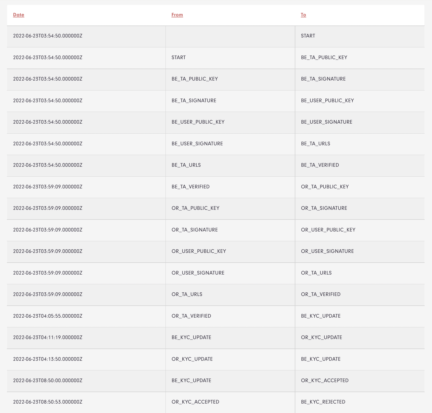432x413 pixels.
Task: Select OR_USER_SIGNATURE in the To column
Action: click(x=327, y=251)
